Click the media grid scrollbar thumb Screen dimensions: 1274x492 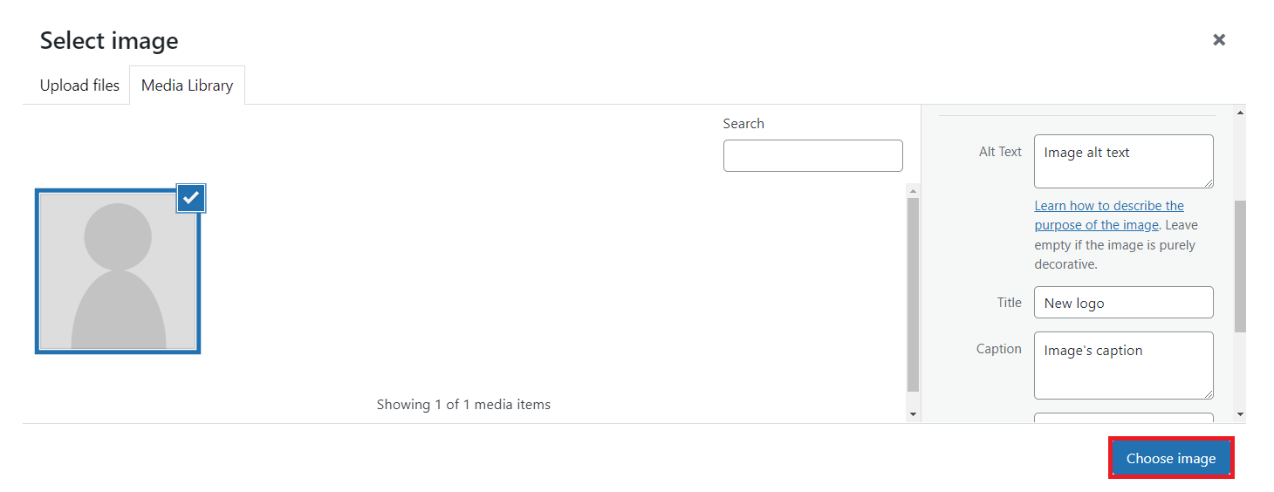coord(914,295)
